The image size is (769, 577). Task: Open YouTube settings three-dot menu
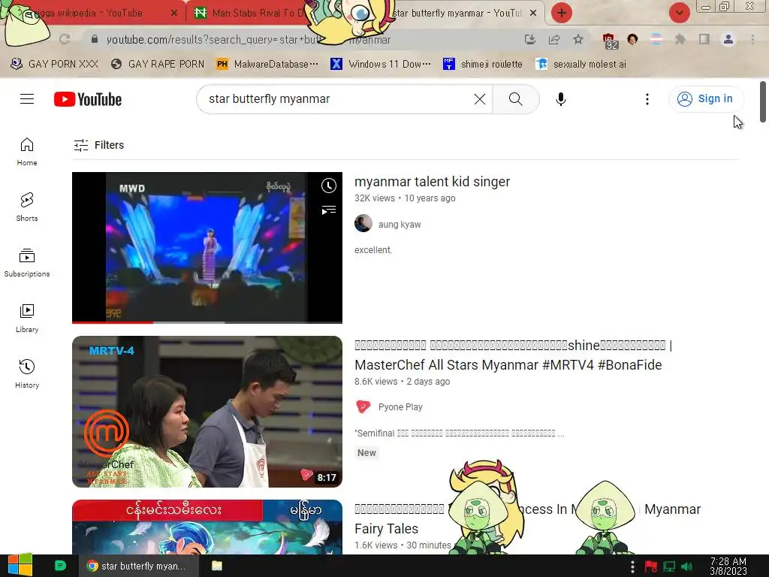click(647, 99)
